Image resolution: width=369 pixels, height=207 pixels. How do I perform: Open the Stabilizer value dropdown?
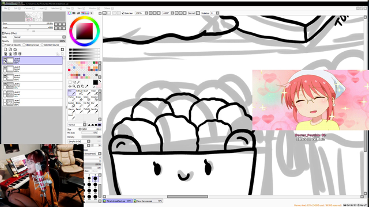click(218, 13)
